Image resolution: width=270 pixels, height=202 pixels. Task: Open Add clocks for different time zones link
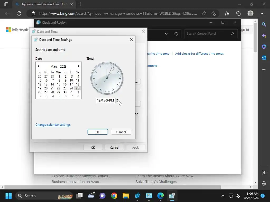click(199, 54)
